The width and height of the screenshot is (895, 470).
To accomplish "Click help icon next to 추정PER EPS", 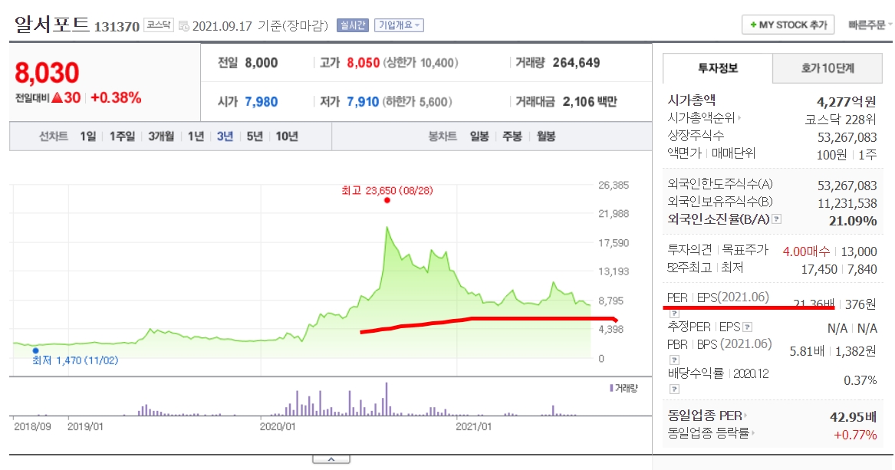I will (x=747, y=327).
